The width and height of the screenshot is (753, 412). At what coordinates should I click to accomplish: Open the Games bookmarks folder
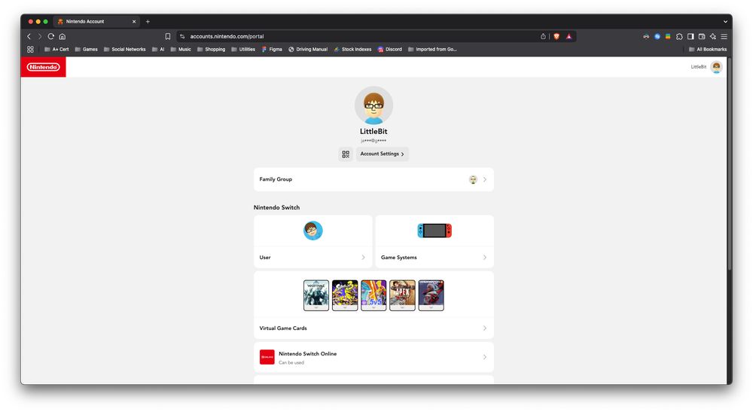[87, 50]
